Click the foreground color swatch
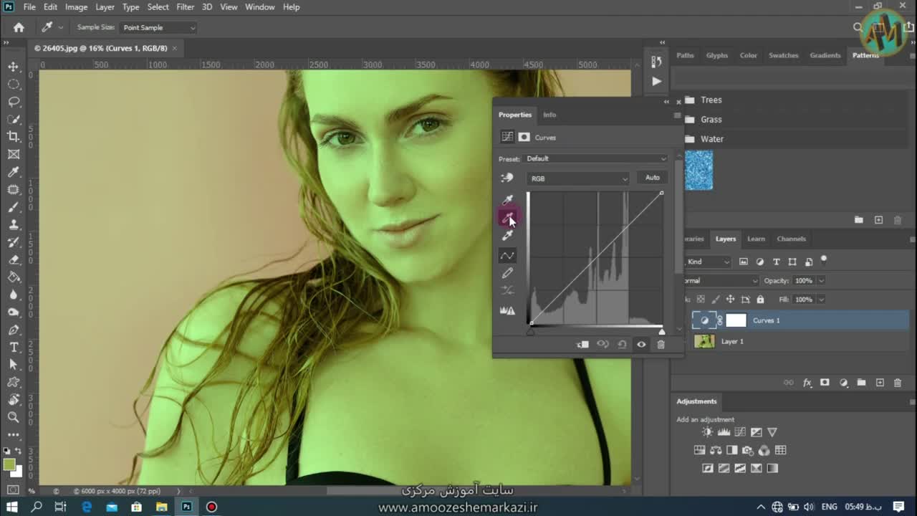The height and width of the screenshot is (516, 917). click(x=9, y=464)
